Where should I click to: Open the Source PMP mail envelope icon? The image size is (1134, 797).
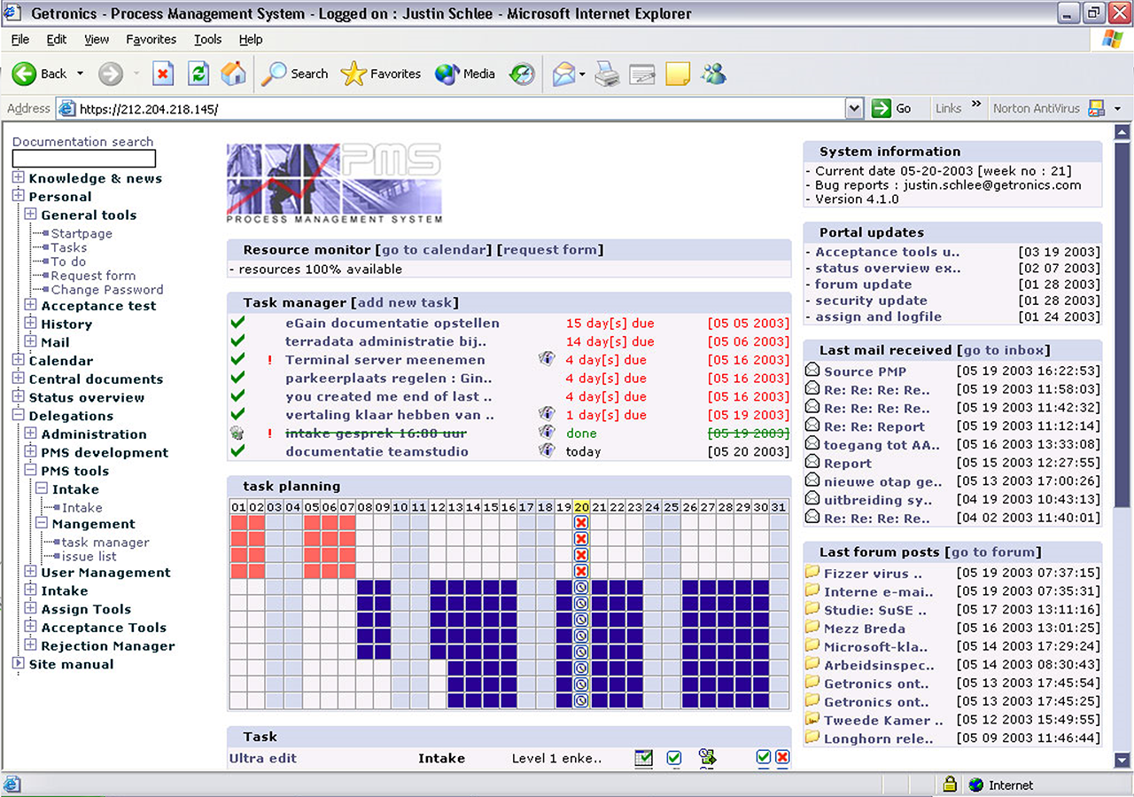[x=812, y=371]
